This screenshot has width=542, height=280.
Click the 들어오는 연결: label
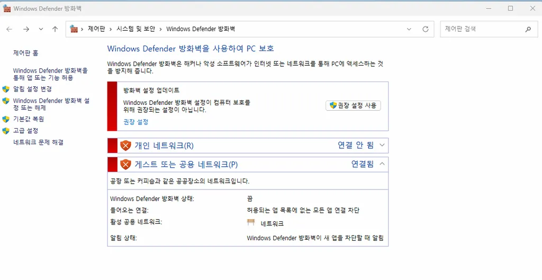129,210
